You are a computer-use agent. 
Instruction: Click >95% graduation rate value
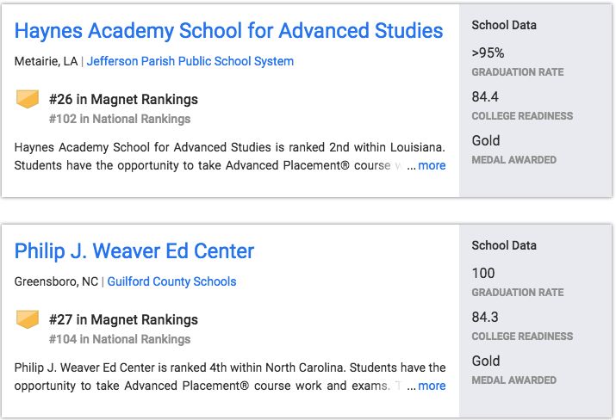click(x=488, y=52)
